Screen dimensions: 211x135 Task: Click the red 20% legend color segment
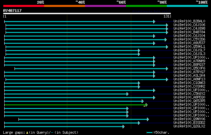tap(24, 6)
